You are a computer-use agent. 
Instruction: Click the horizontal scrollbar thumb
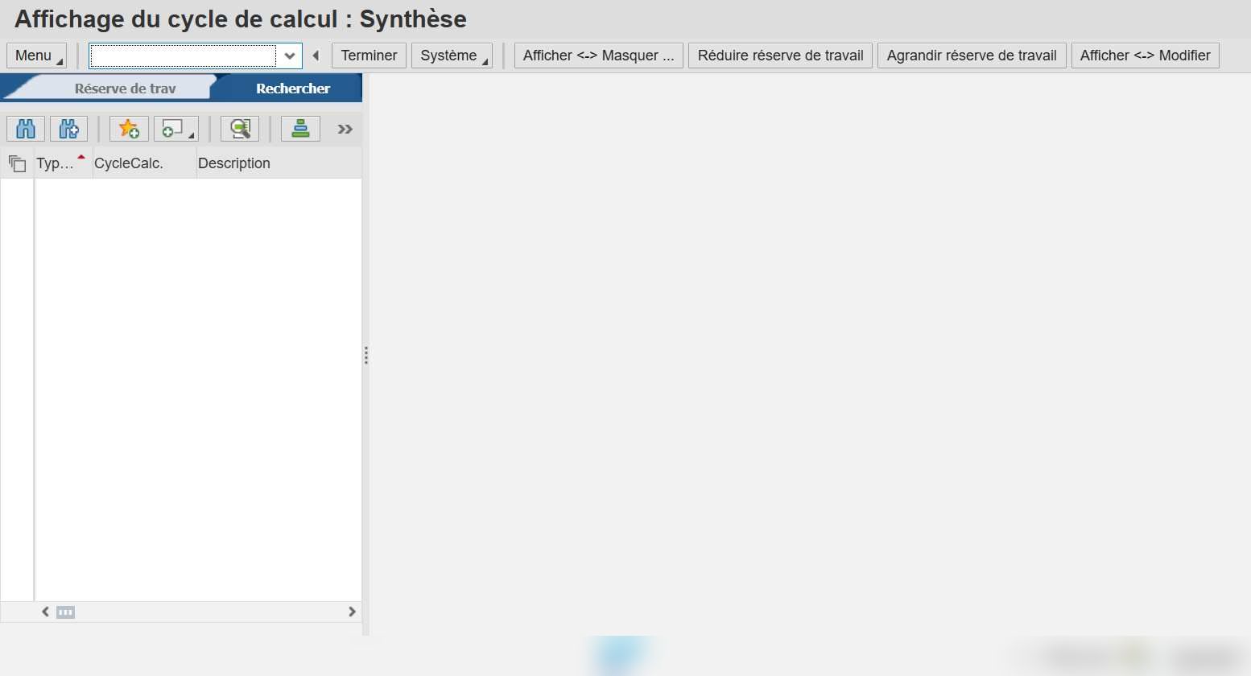click(x=65, y=612)
